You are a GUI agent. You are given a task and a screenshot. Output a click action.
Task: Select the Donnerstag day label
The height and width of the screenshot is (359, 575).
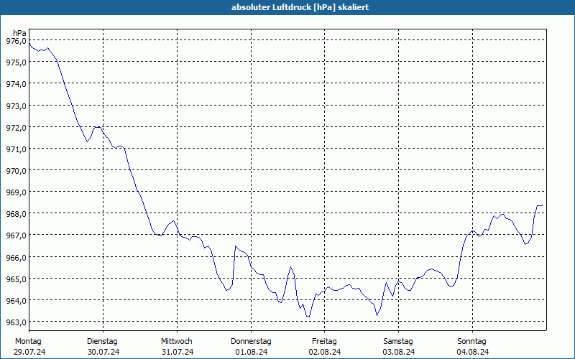coord(251,342)
